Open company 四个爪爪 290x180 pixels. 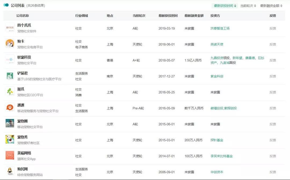point(24,25)
